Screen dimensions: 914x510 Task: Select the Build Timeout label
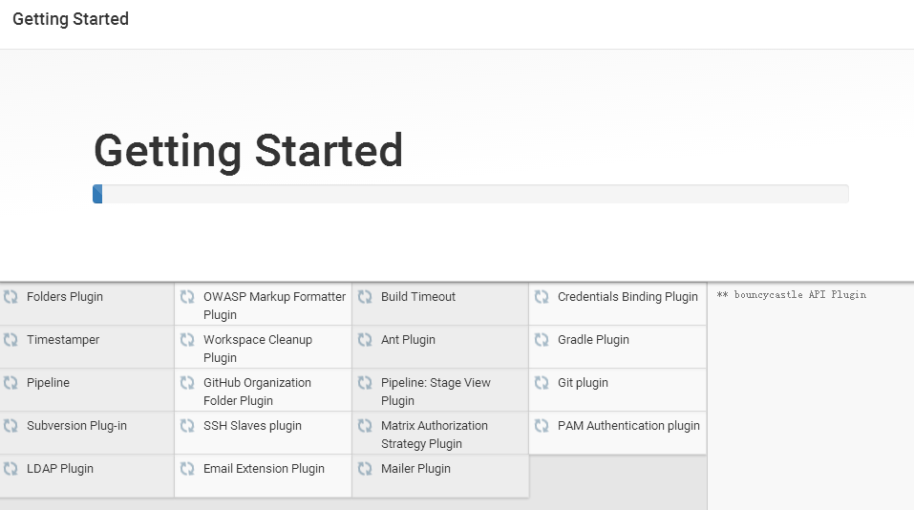[x=418, y=297]
